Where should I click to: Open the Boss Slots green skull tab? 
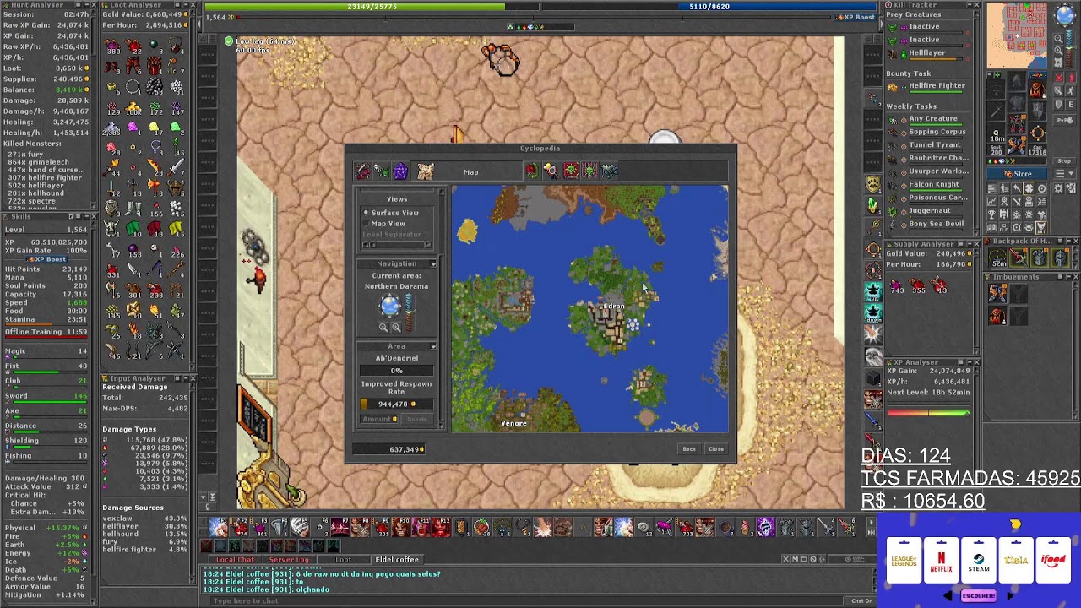coord(589,171)
